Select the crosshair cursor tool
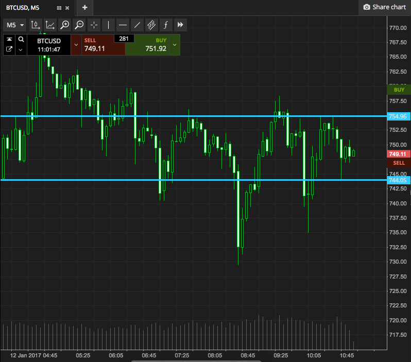This screenshot has height=362, width=411. coord(93,25)
